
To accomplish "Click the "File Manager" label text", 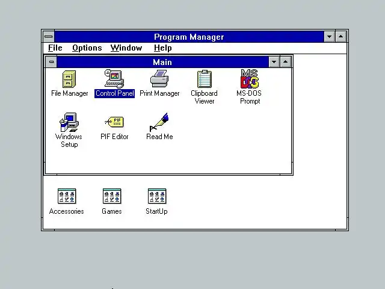I will [70, 93].
